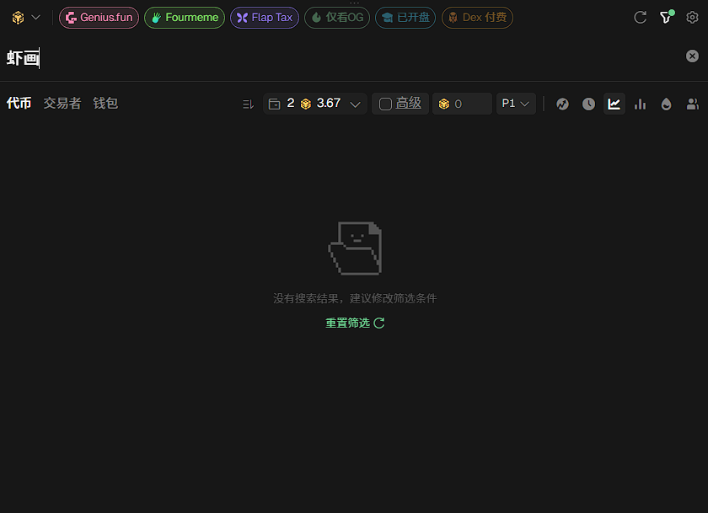This screenshot has height=513, width=708.
Task: Enable the 高级 checkbox
Action: (x=385, y=104)
